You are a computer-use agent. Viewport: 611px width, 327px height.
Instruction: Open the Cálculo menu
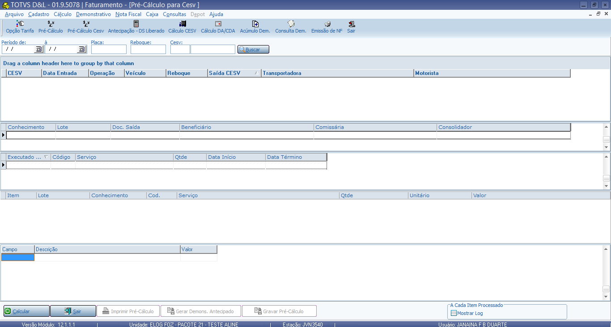coord(63,14)
